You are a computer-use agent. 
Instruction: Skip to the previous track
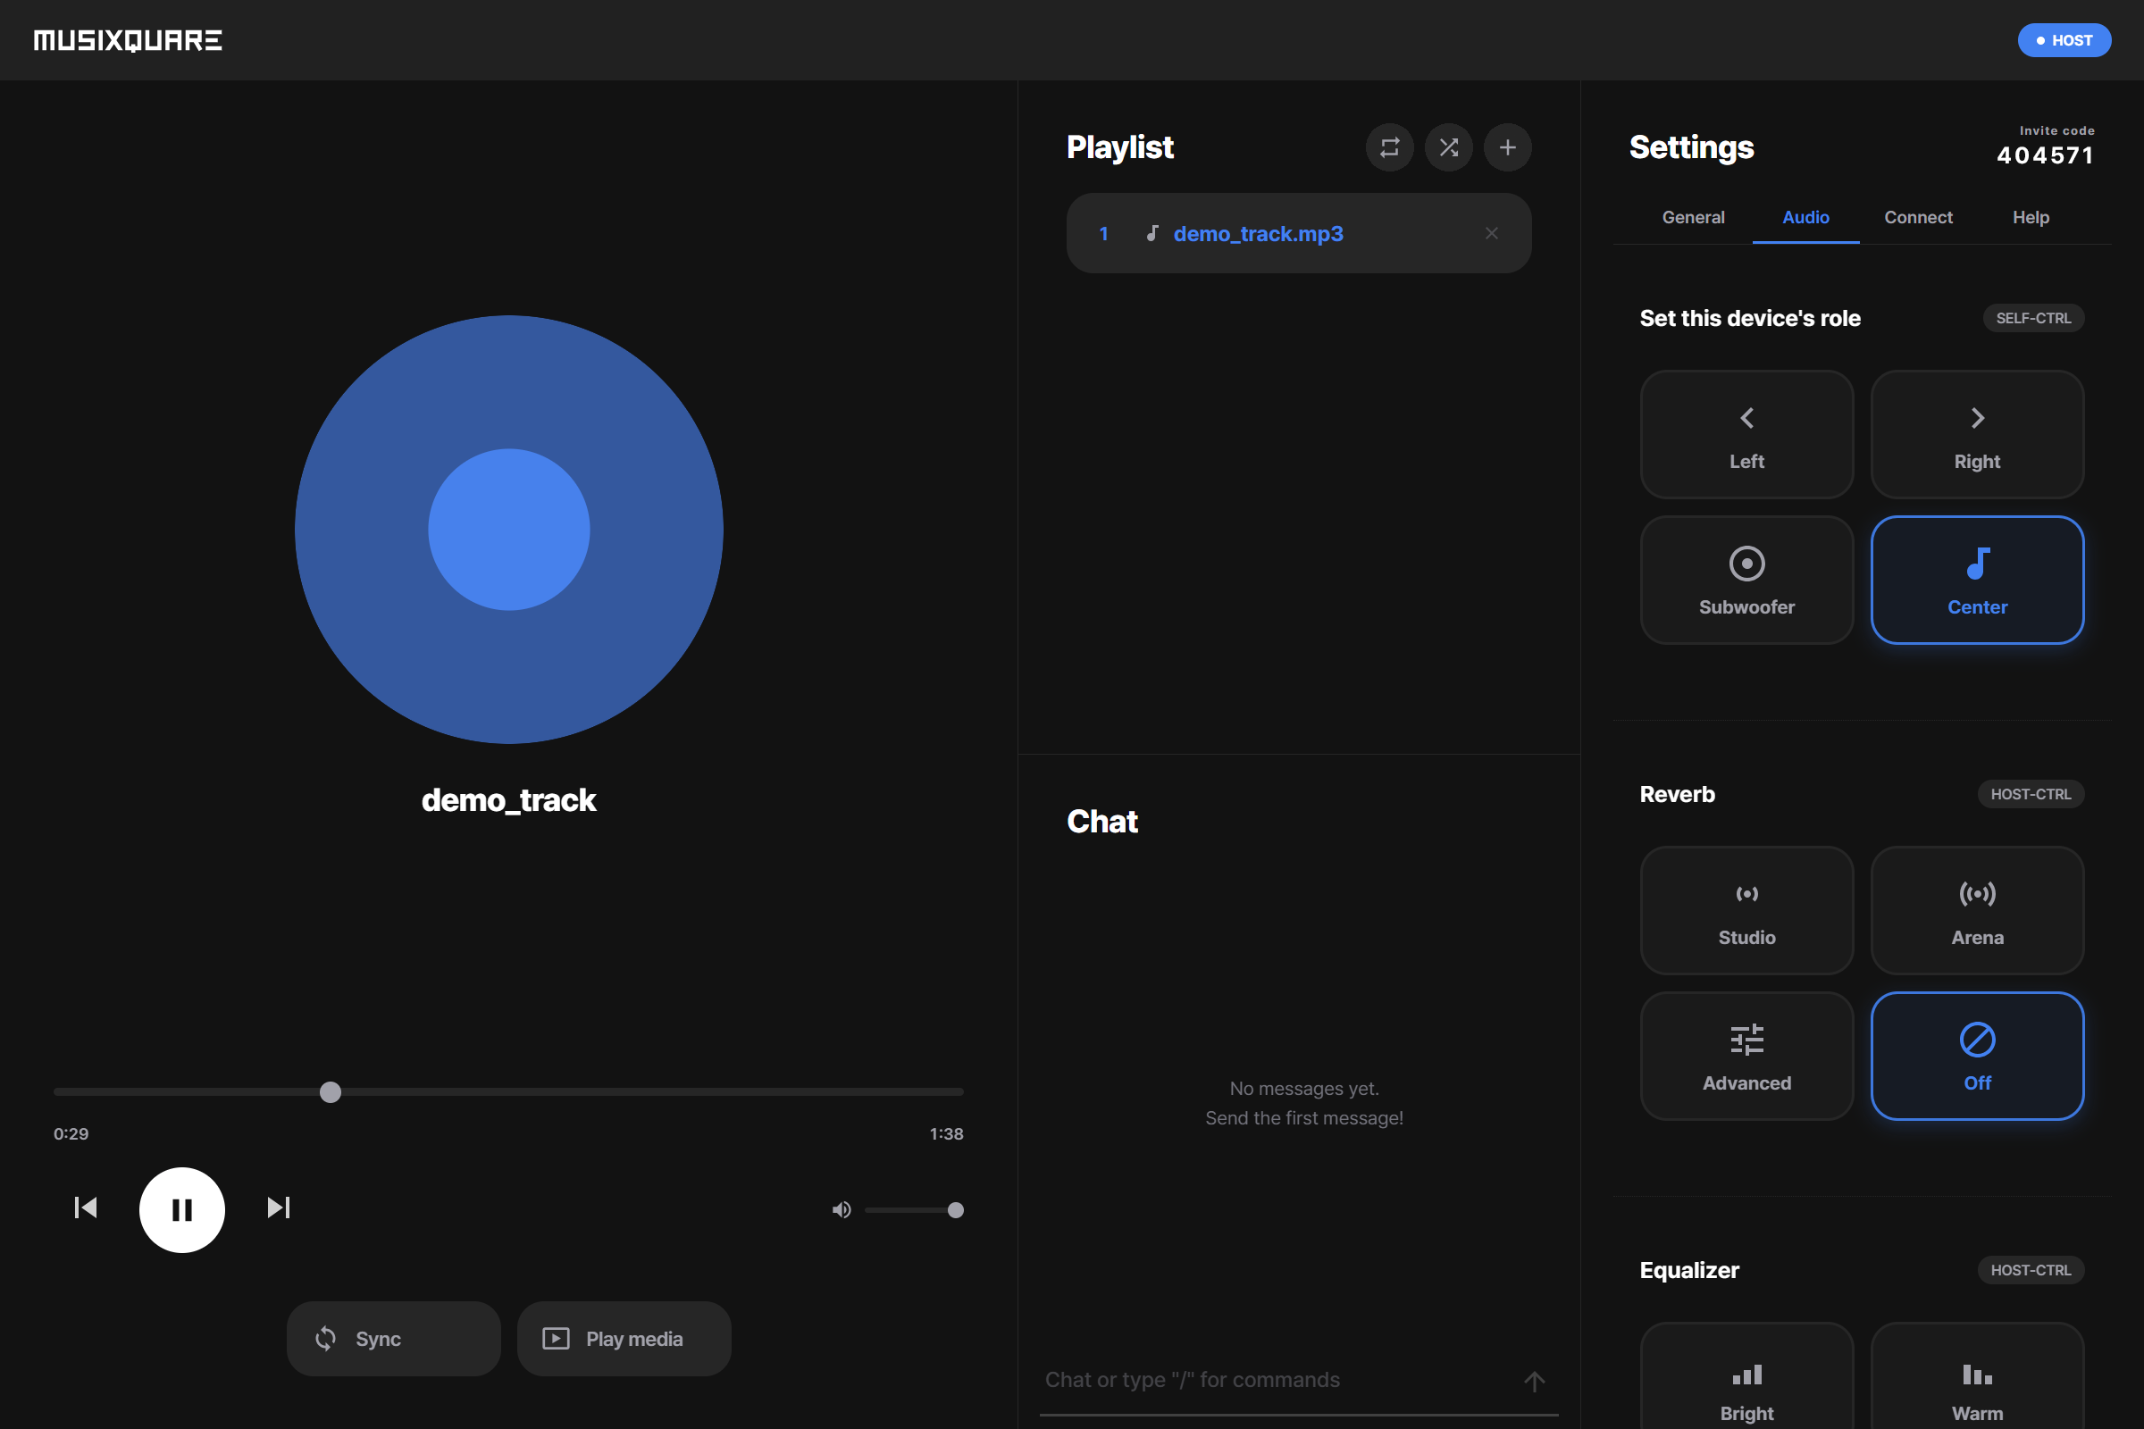pyautogui.click(x=86, y=1208)
